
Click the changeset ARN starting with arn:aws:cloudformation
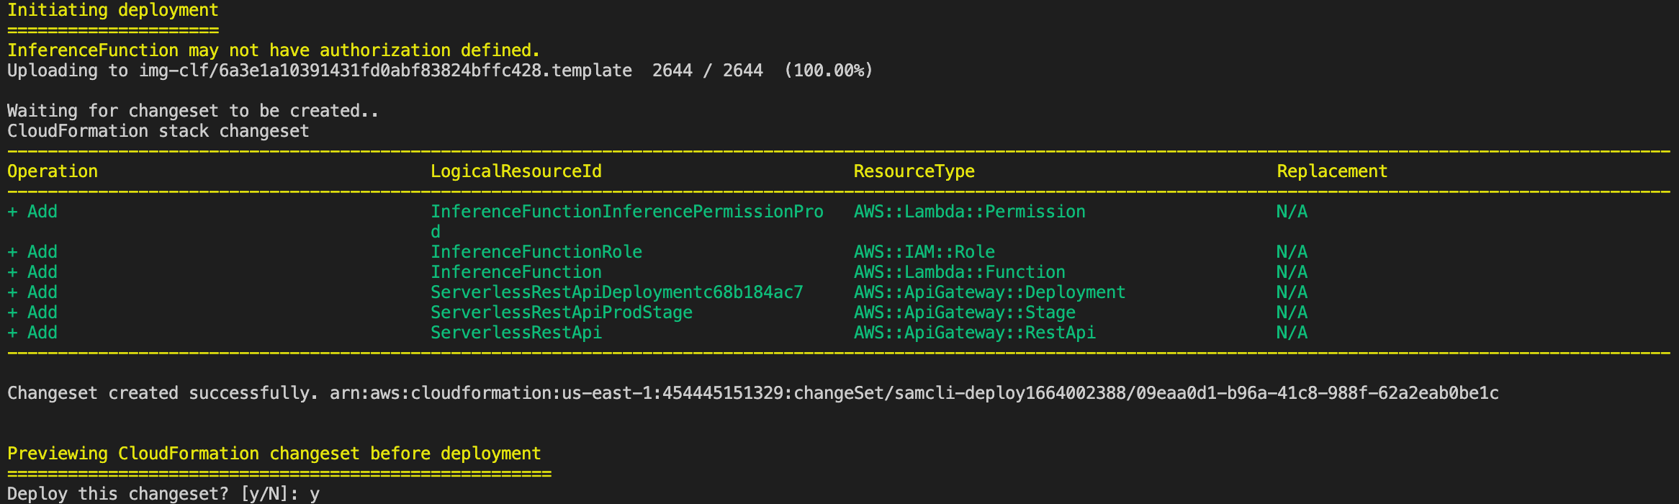[x=914, y=393]
